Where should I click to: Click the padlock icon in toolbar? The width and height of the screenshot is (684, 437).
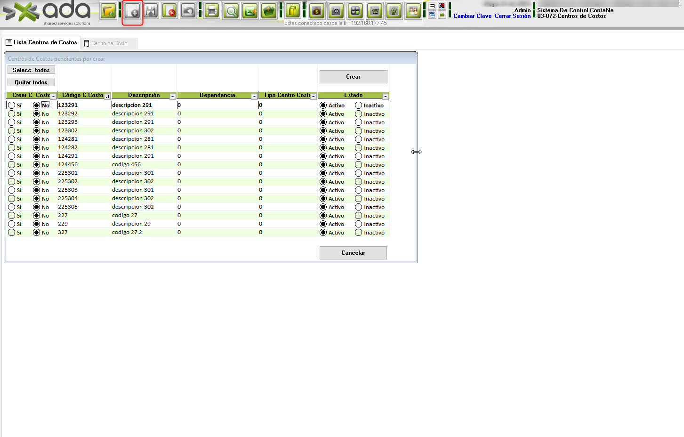pos(293,11)
